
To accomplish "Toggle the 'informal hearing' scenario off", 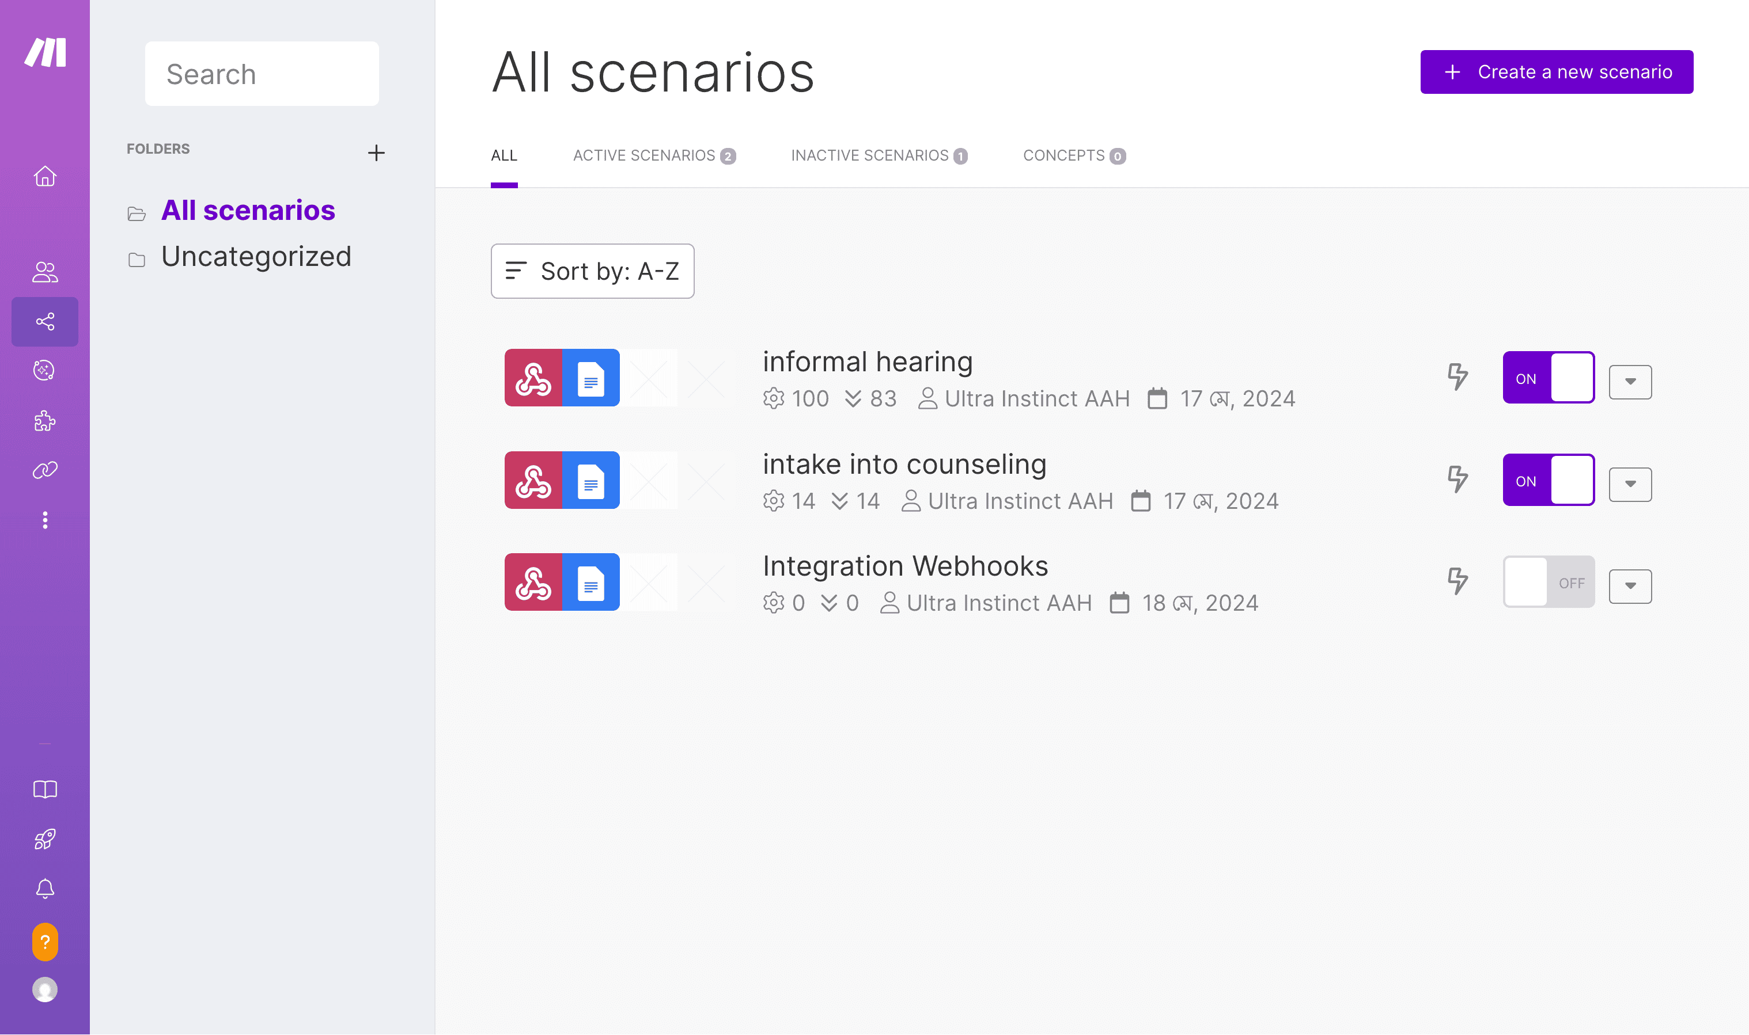I will [x=1548, y=377].
